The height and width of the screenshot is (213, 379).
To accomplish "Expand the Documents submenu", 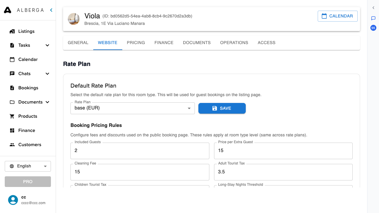I will [x=47, y=102].
